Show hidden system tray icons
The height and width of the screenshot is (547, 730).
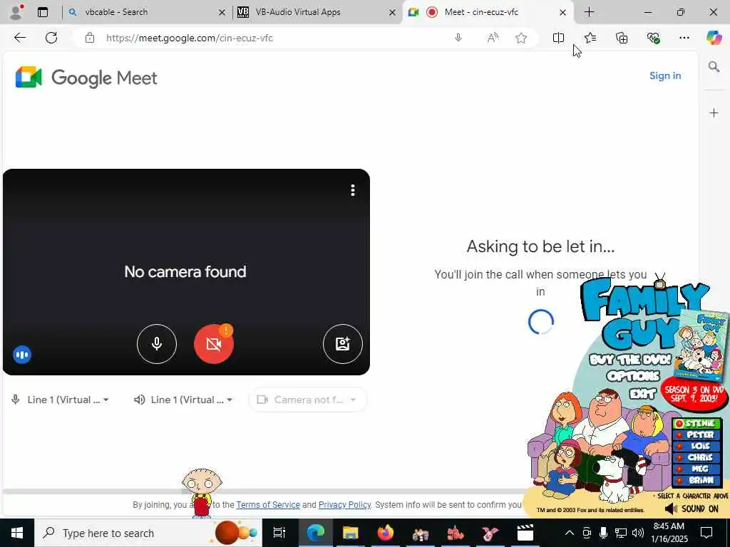click(569, 533)
